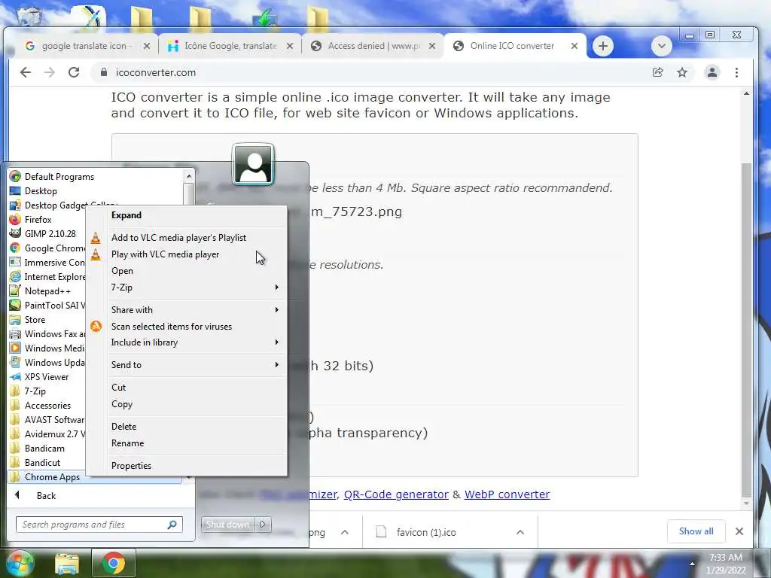
Task: Switch to the Access denied tab
Action: [x=374, y=46]
